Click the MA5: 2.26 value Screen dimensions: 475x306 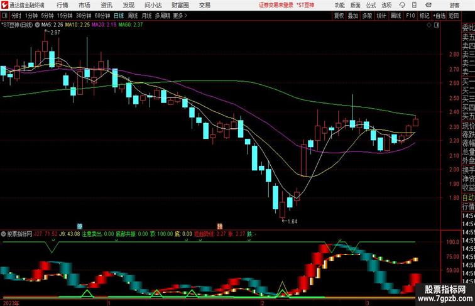(x=52, y=25)
